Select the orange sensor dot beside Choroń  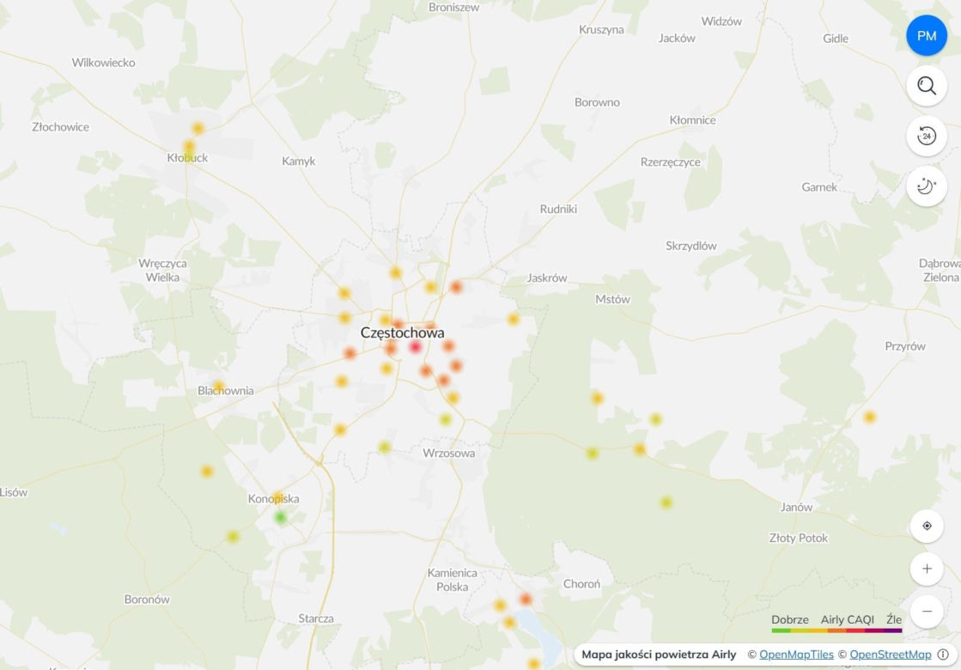526,599
